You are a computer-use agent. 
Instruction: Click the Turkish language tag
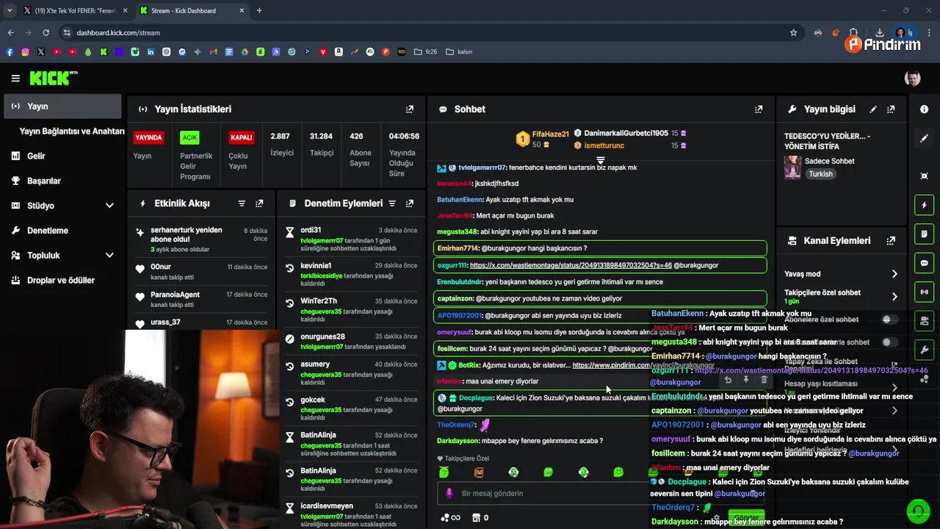point(820,174)
